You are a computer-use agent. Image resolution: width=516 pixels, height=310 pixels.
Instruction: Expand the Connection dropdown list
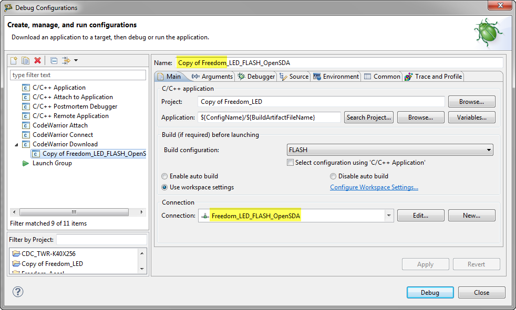[389, 216]
